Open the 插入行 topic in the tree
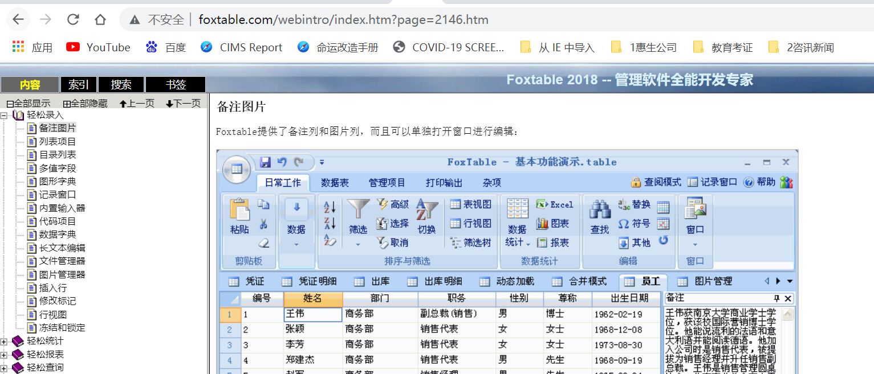The image size is (874, 374). tap(52, 288)
